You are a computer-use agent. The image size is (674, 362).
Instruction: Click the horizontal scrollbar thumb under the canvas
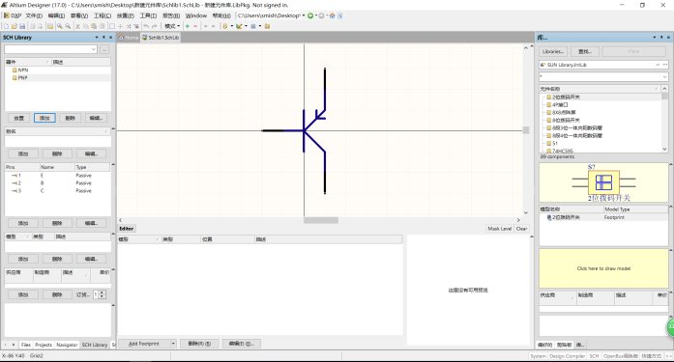[321, 220]
